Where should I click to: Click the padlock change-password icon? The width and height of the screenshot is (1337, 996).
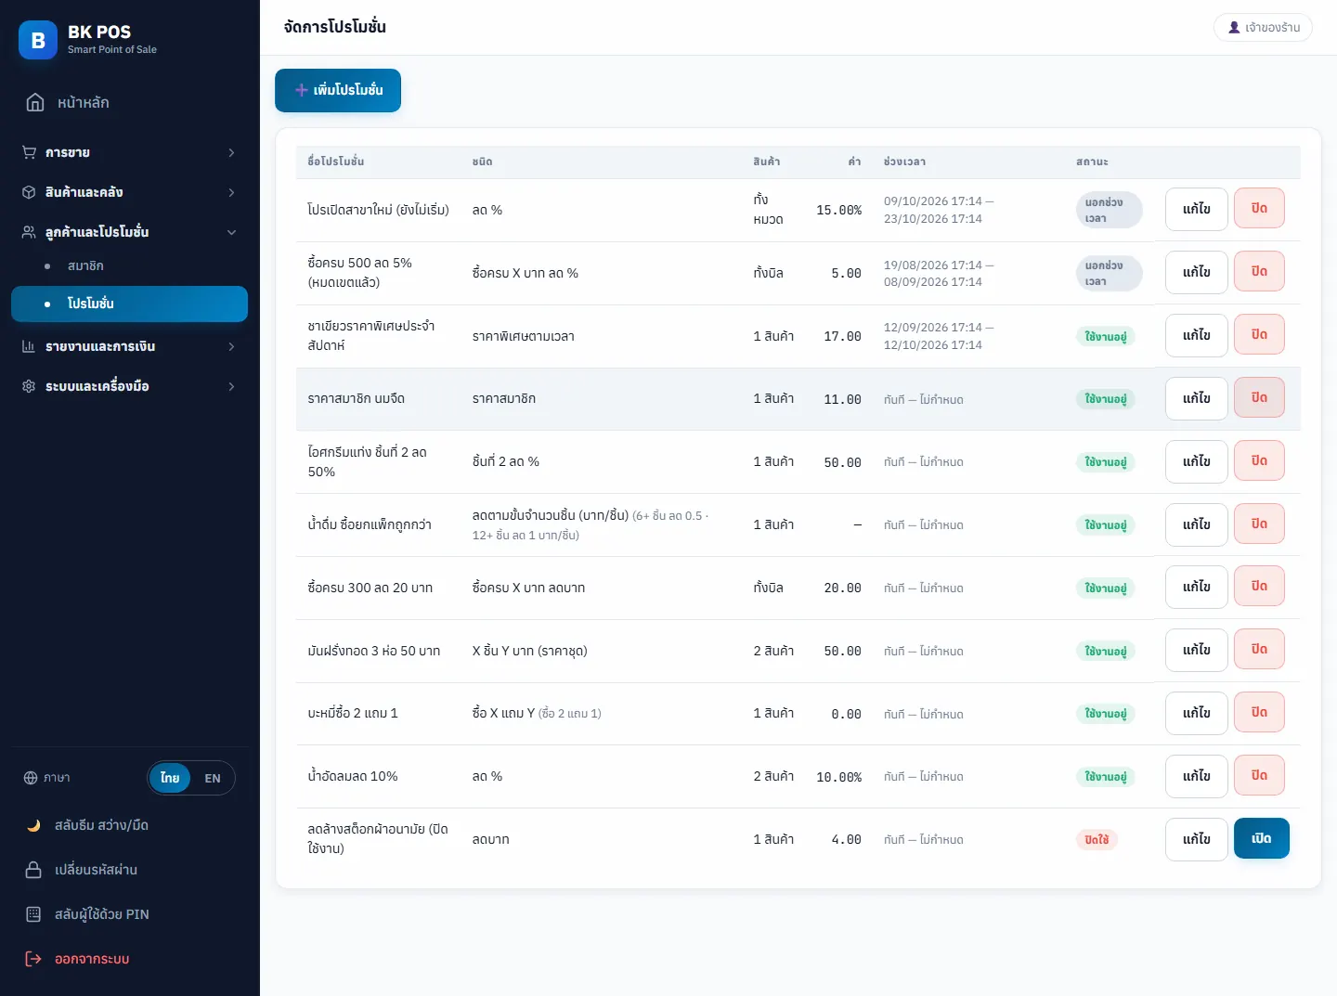(x=33, y=870)
